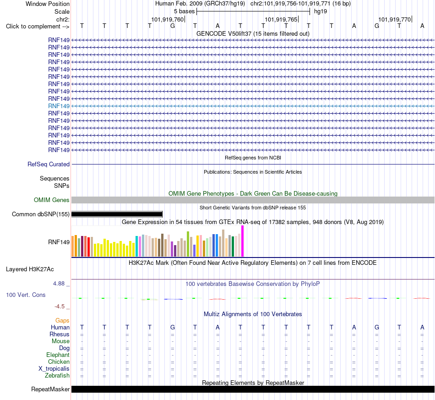Viewport: 435px width, 400px height.
Task: Select the black RepeatMasker bar item
Action: (x=253, y=389)
